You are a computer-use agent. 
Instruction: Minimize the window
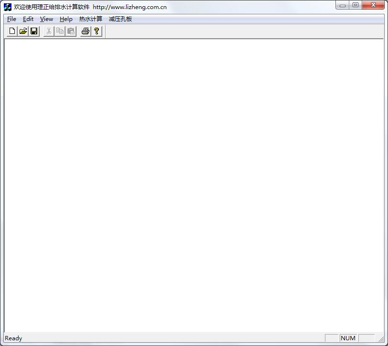[343, 5]
